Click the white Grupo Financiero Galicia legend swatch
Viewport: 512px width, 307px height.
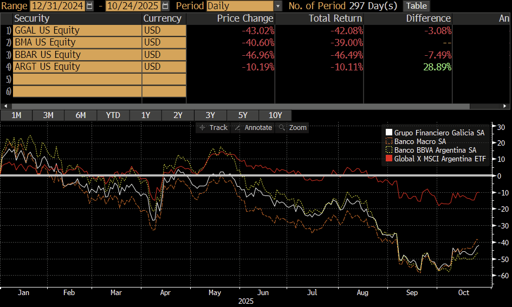[x=388, y=133]
